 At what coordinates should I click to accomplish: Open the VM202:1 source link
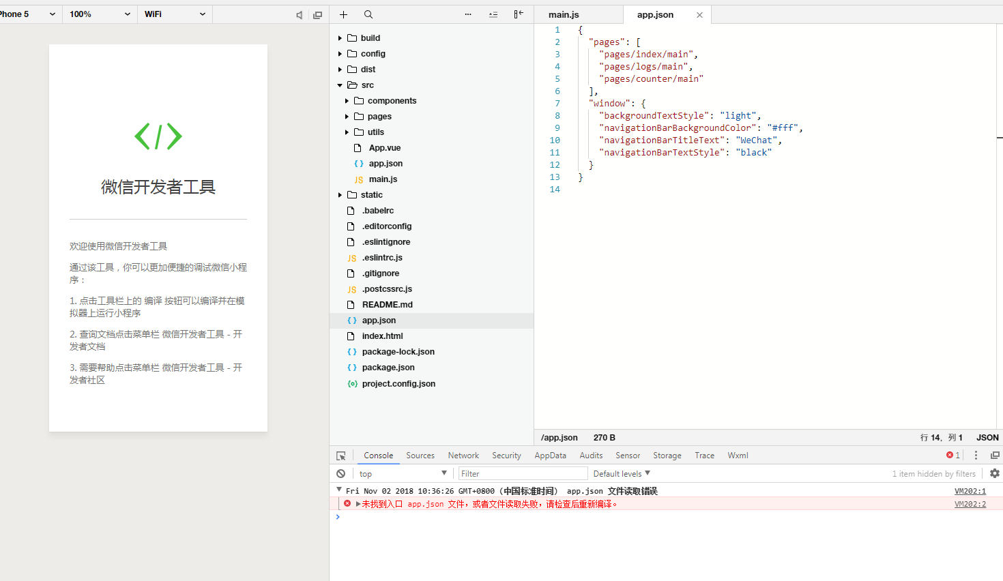[x=970, y=491]
